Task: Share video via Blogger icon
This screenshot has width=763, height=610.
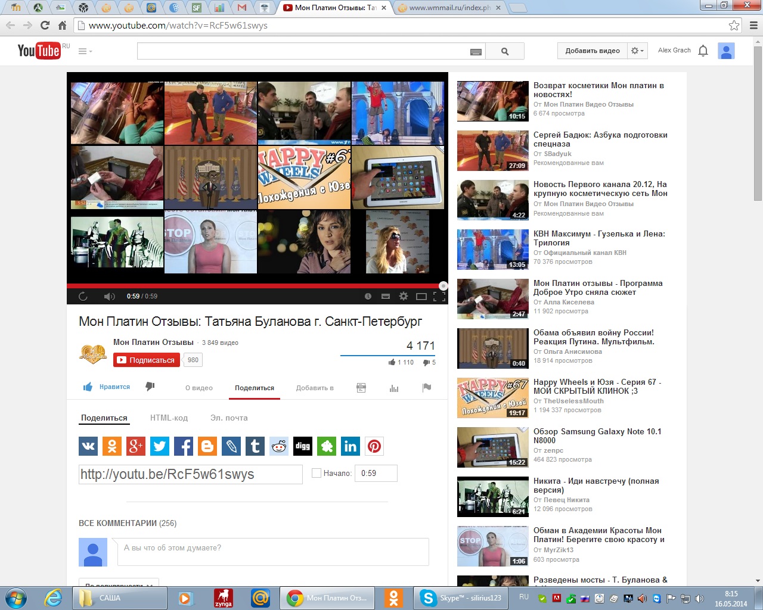Action: tap(207, 446)
